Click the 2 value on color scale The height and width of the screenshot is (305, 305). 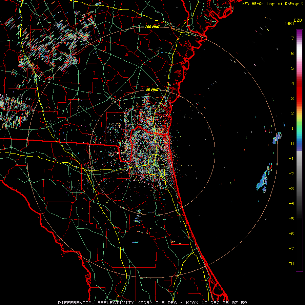(292, 114)
